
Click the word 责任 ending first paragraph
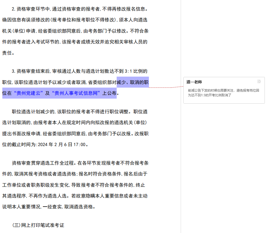(x=8, y=53)
